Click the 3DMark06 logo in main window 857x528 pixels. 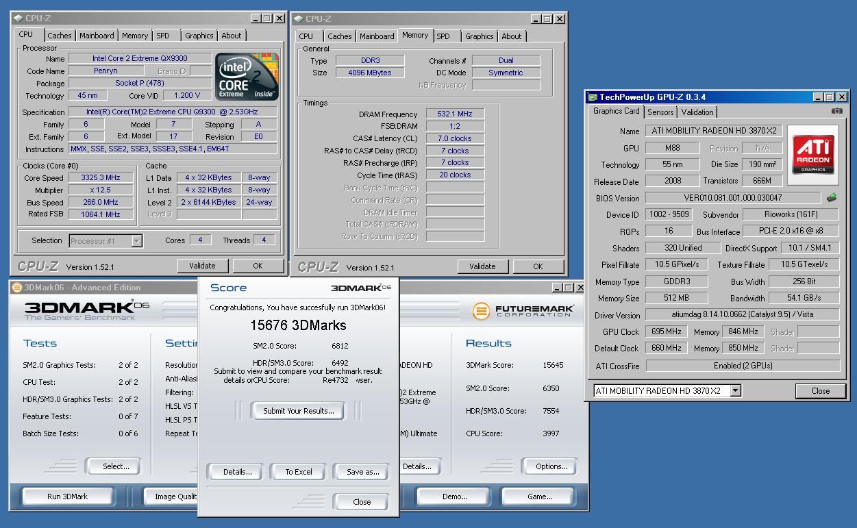pos(86,310)
